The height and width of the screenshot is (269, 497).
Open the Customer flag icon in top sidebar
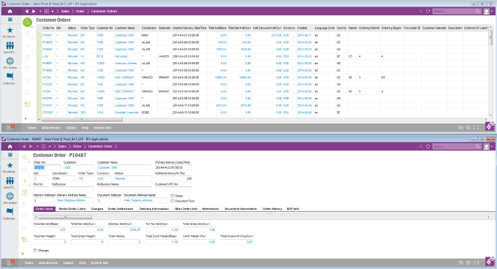[x=10, y=76]
